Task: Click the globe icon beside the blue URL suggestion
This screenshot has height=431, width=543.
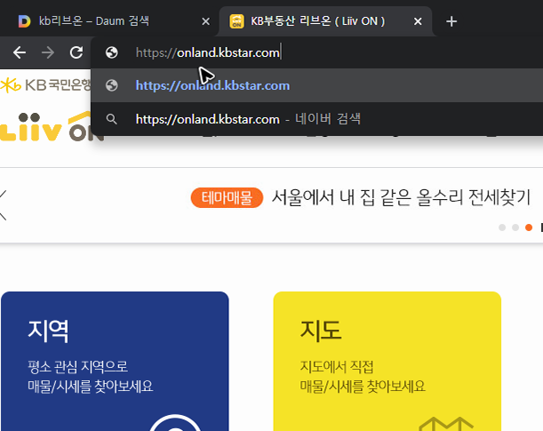Action: [111, 85]
